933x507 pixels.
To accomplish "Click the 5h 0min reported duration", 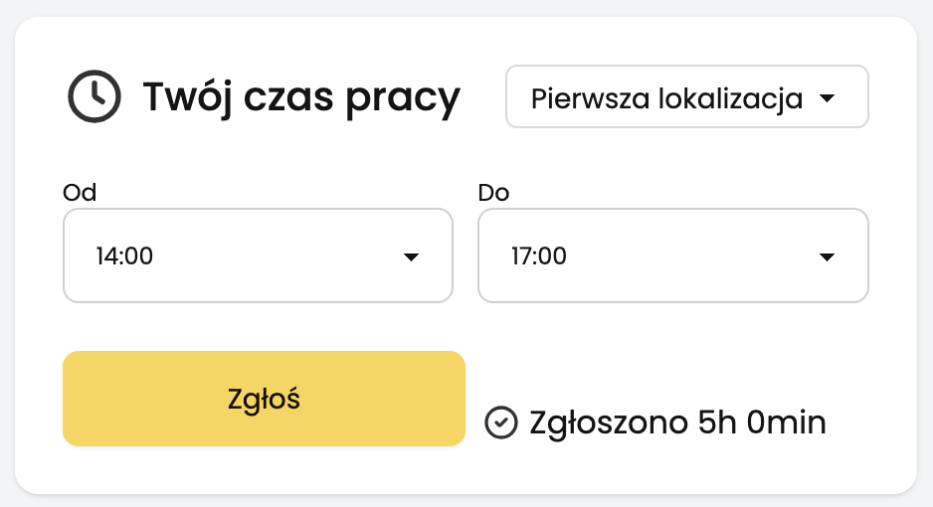I will (762, 422).
